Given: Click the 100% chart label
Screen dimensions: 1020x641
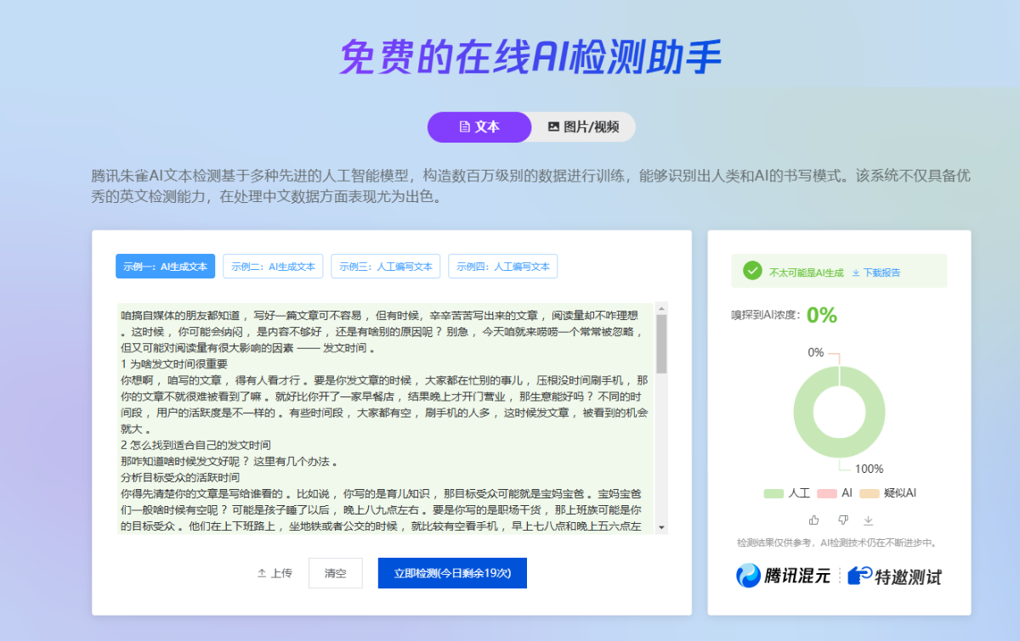Looking at the screenshot, I should click(869, 469).
